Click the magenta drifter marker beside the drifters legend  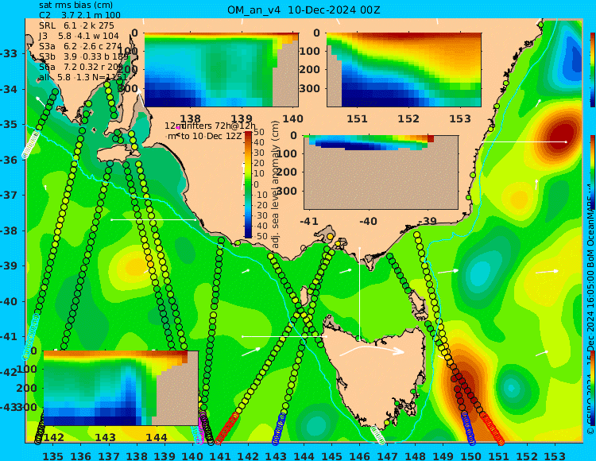[178, 128]
